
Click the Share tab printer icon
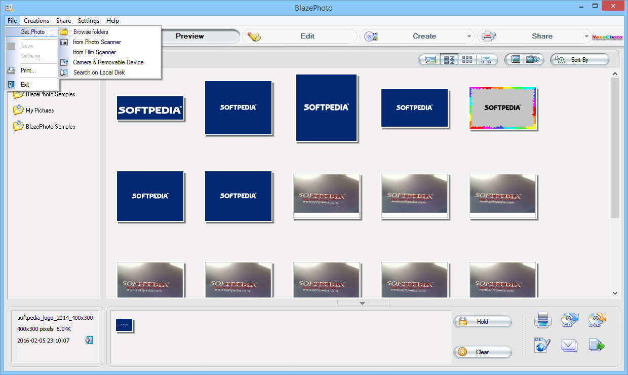[489, 36]
